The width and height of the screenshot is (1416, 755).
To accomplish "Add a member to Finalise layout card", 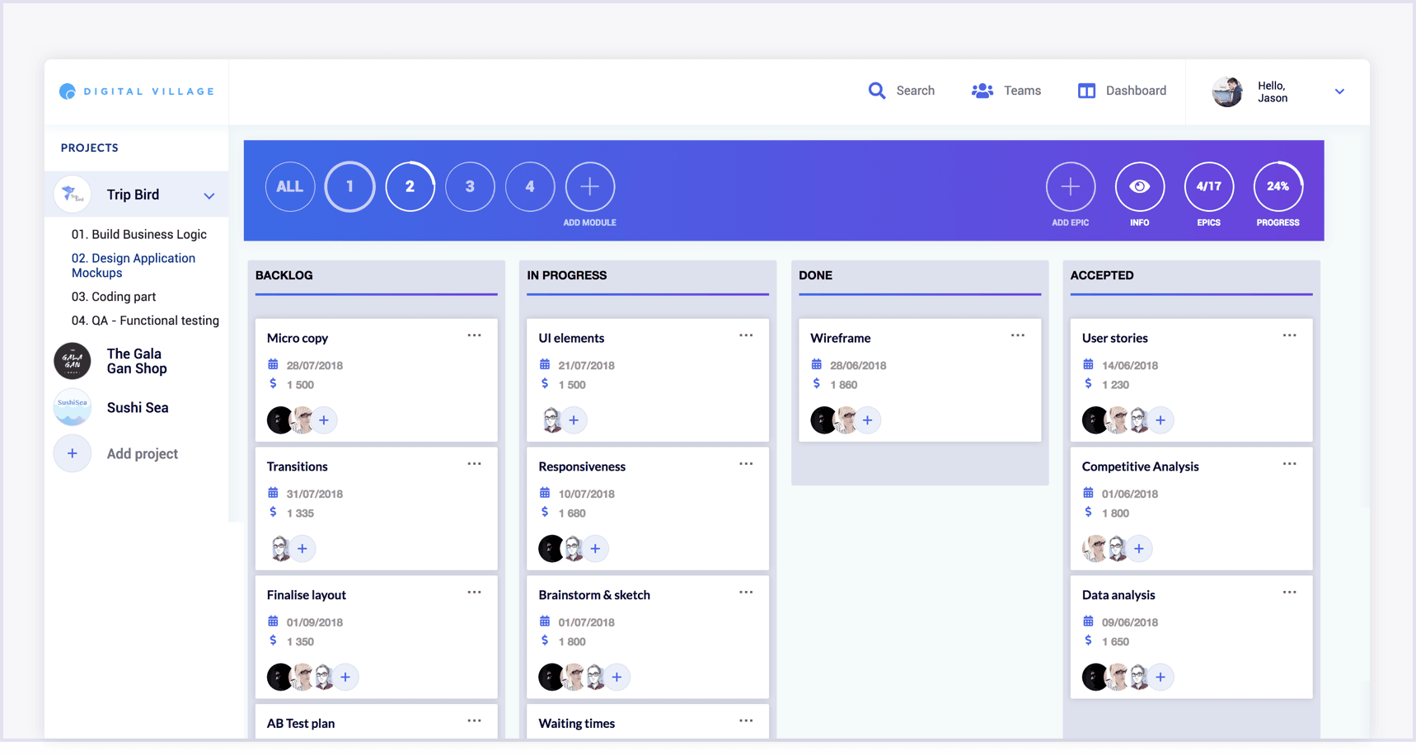I will coord(345,678).
